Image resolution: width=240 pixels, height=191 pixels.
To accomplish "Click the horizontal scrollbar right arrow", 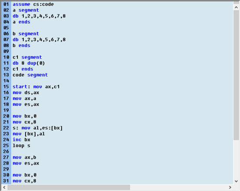I will click(230, 188).
